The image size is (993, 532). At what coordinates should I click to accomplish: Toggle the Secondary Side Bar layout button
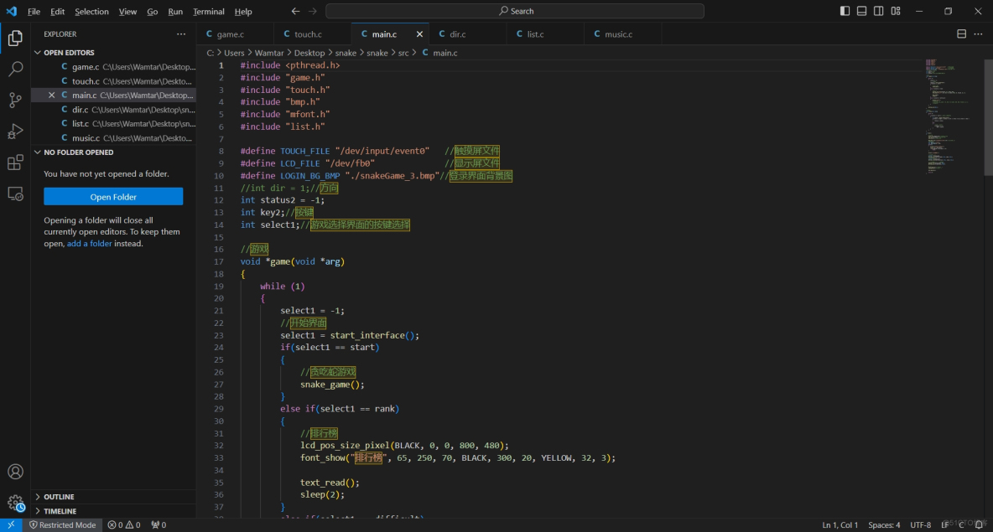[878, 11]
